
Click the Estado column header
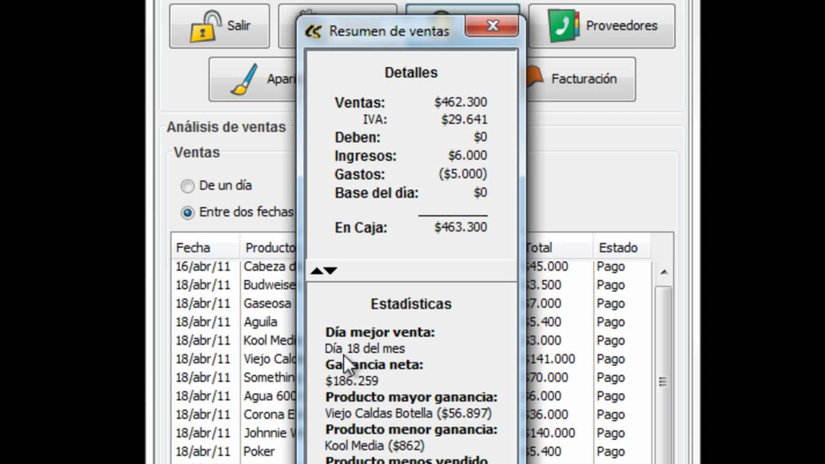click(x=619, y=247)
